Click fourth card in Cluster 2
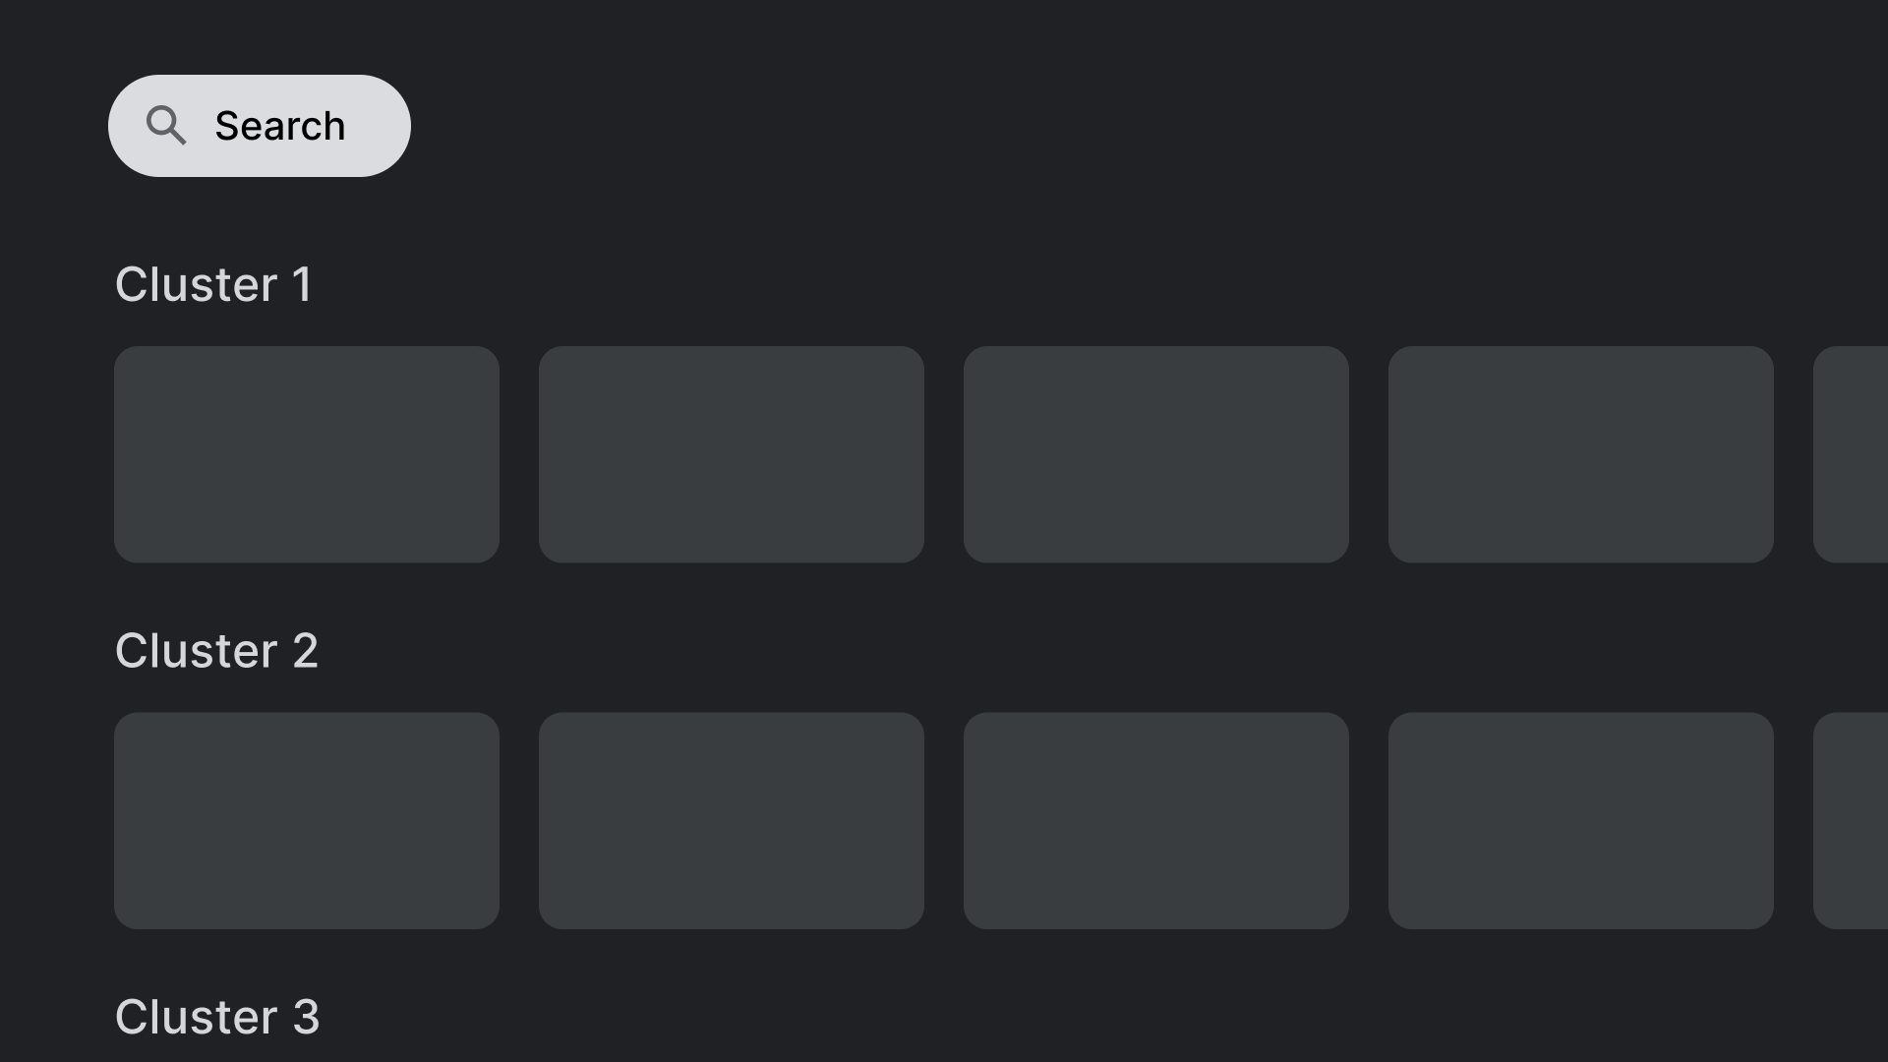 [1580, 821]
